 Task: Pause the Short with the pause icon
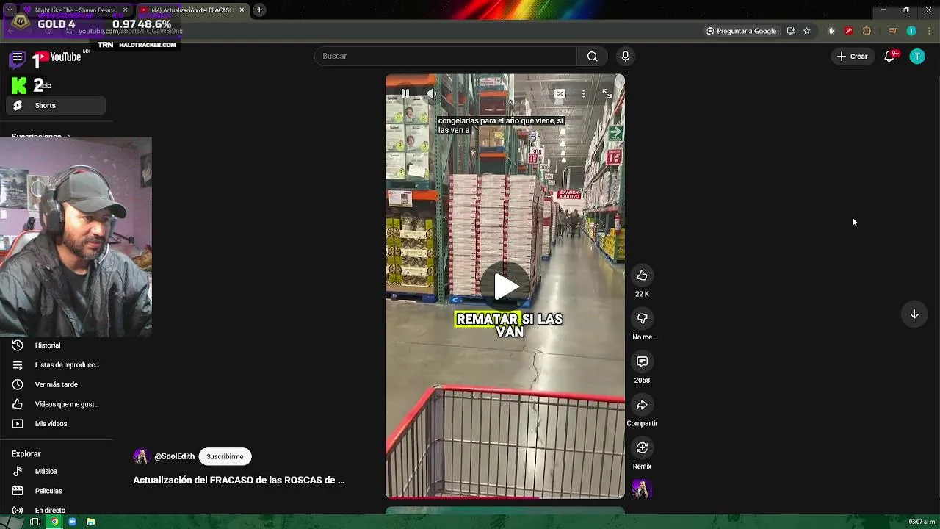tap(405, 93)
